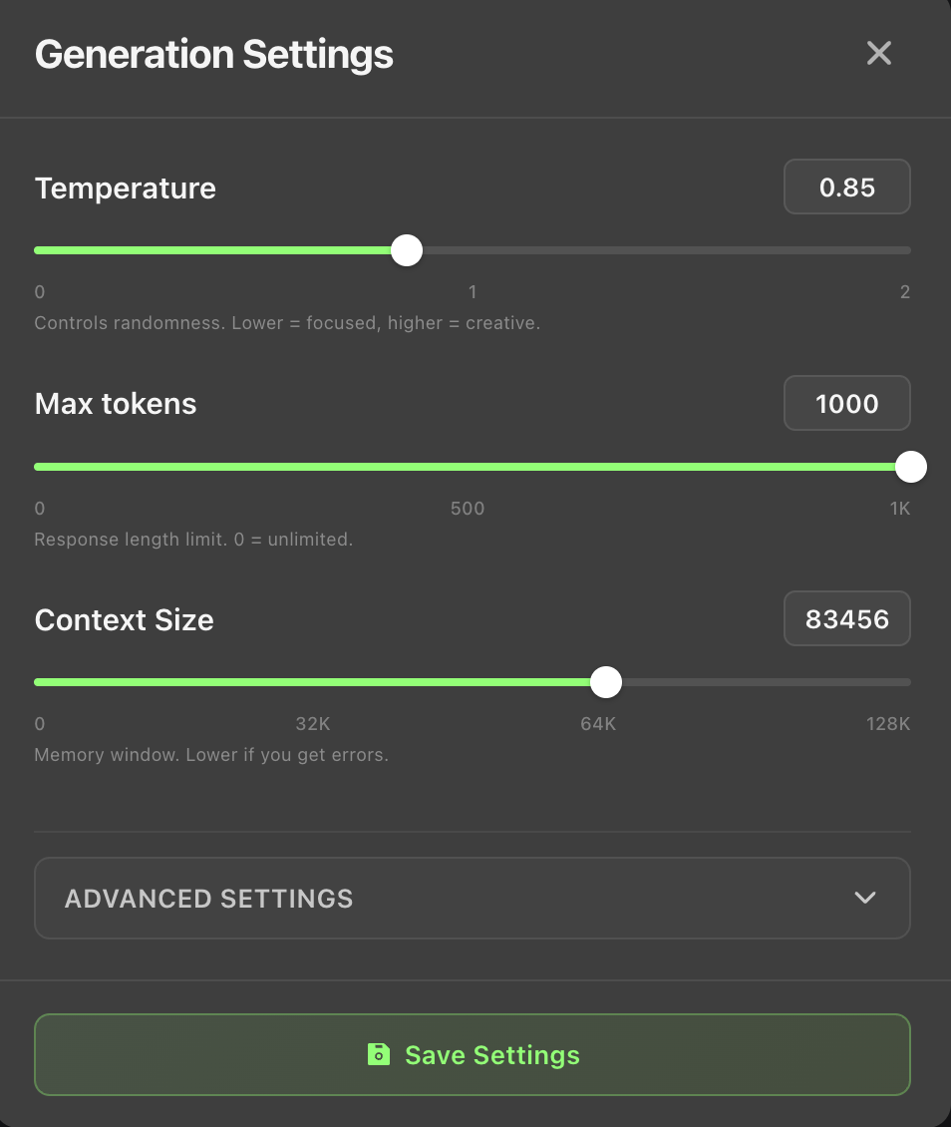Click the Generation Settings title text
This screenshot has height=1127, width=951.
click(x=214, y=54)
